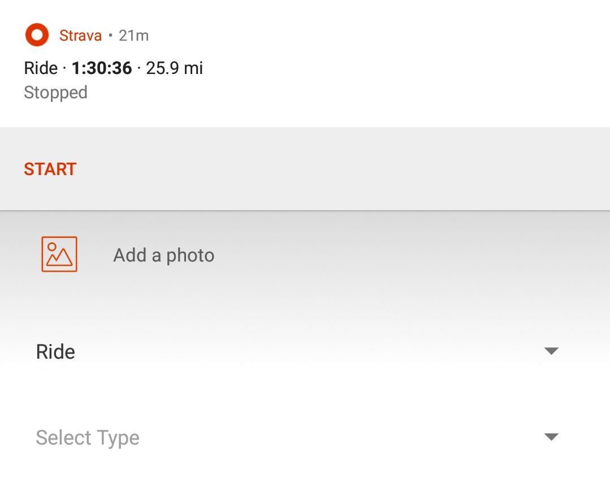
Task: Click the blank space right of Stopped
Action: pos(339,93)
